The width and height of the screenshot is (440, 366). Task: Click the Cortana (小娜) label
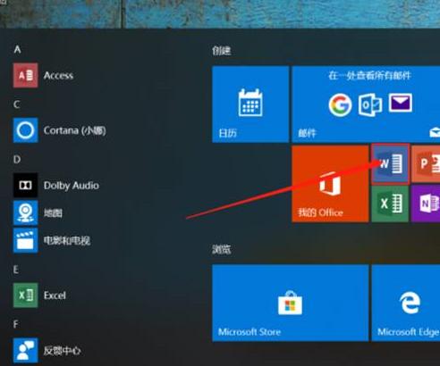coord(75,130)
